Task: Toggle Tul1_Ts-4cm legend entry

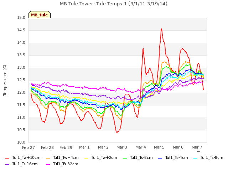Action: (173, 158)
